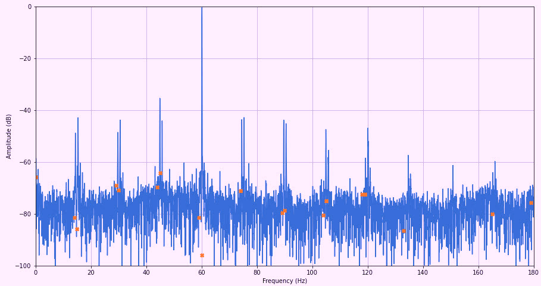Click the orange marker near 179 Hz
This screenshot has width=541, height=286.
(531, 203)
